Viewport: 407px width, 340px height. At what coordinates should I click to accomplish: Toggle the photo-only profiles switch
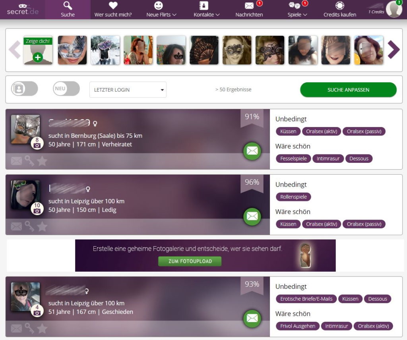(24, 89)
